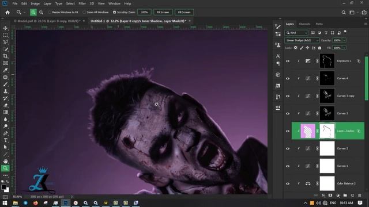Image resolution: width=369 pixels, height=207 pixels.
Task: Switch to the Channels tab
Action: [304, 24]
